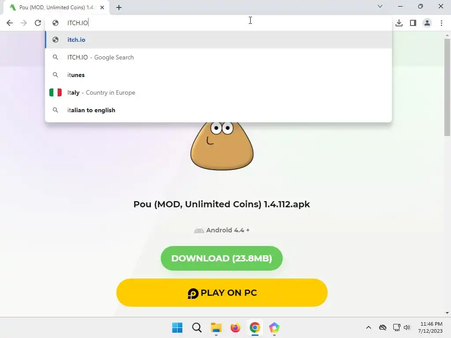Open Windows taskbar search
Image resolution: width=451 pixels, height=338 pixels.
[197, 327]
